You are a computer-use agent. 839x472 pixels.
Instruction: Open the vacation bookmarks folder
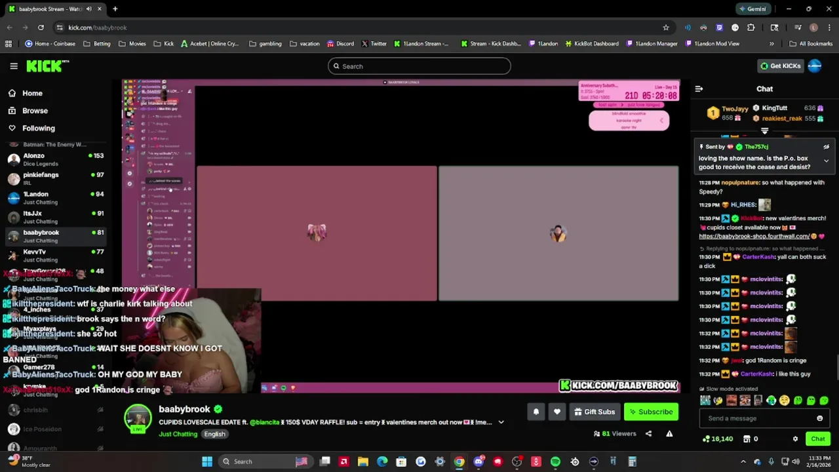pyautogui.click(x=304, y=44)
